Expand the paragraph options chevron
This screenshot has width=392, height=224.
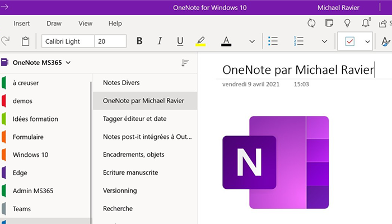pos(324,41)
